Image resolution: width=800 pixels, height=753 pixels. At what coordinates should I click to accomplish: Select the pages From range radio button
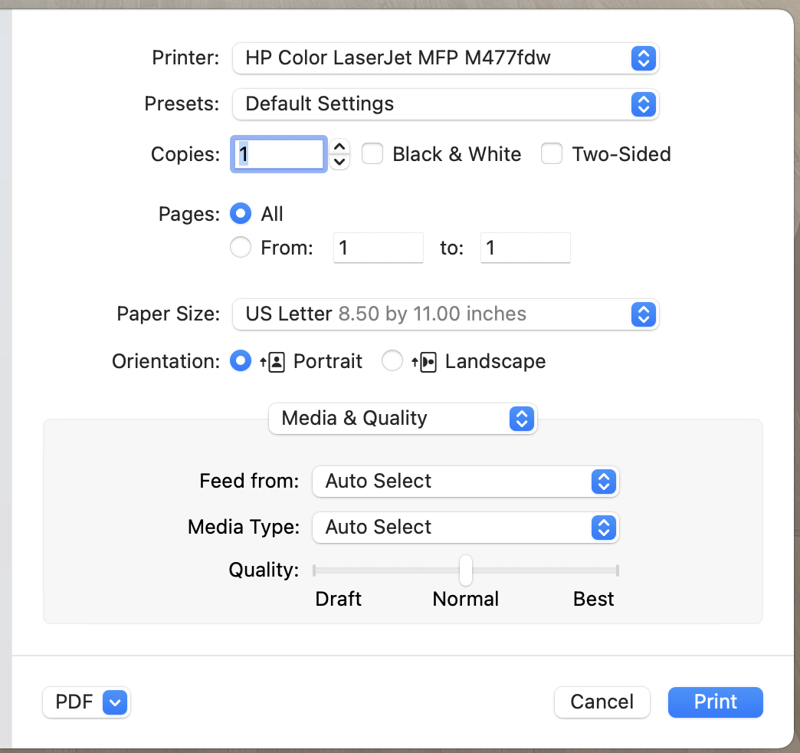tap(241, 248)
